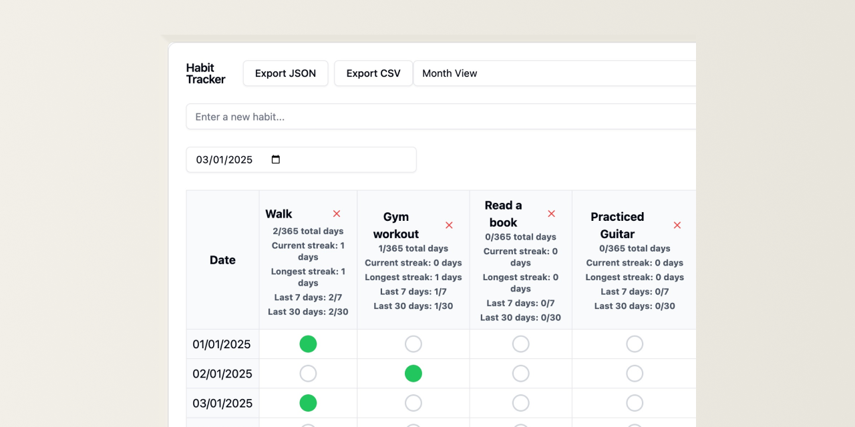
Task: Focus the new habit input field
Action: 441,117
